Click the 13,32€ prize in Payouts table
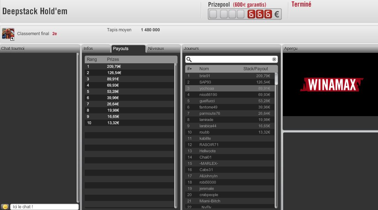The height and width of the screenshot is (210, 378). coord(113,122)
